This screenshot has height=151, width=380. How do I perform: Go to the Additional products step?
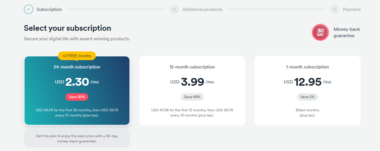pos(202,9)
